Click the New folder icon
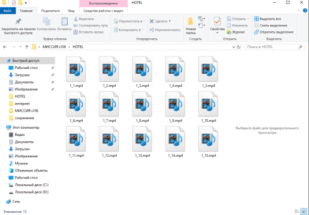 [x=190, y=22]
